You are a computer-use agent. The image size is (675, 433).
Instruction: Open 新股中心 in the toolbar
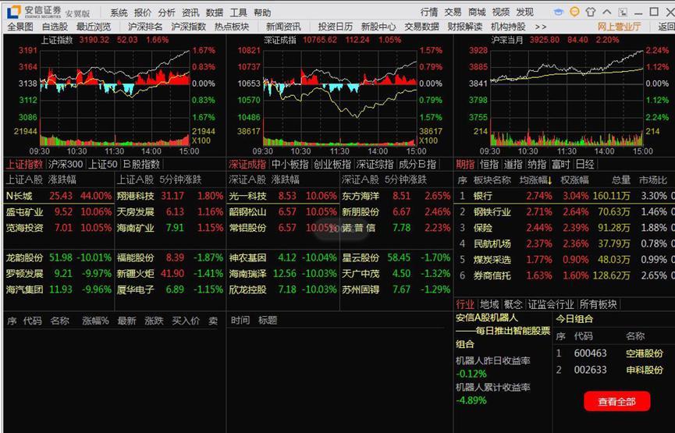pos(378,27)
